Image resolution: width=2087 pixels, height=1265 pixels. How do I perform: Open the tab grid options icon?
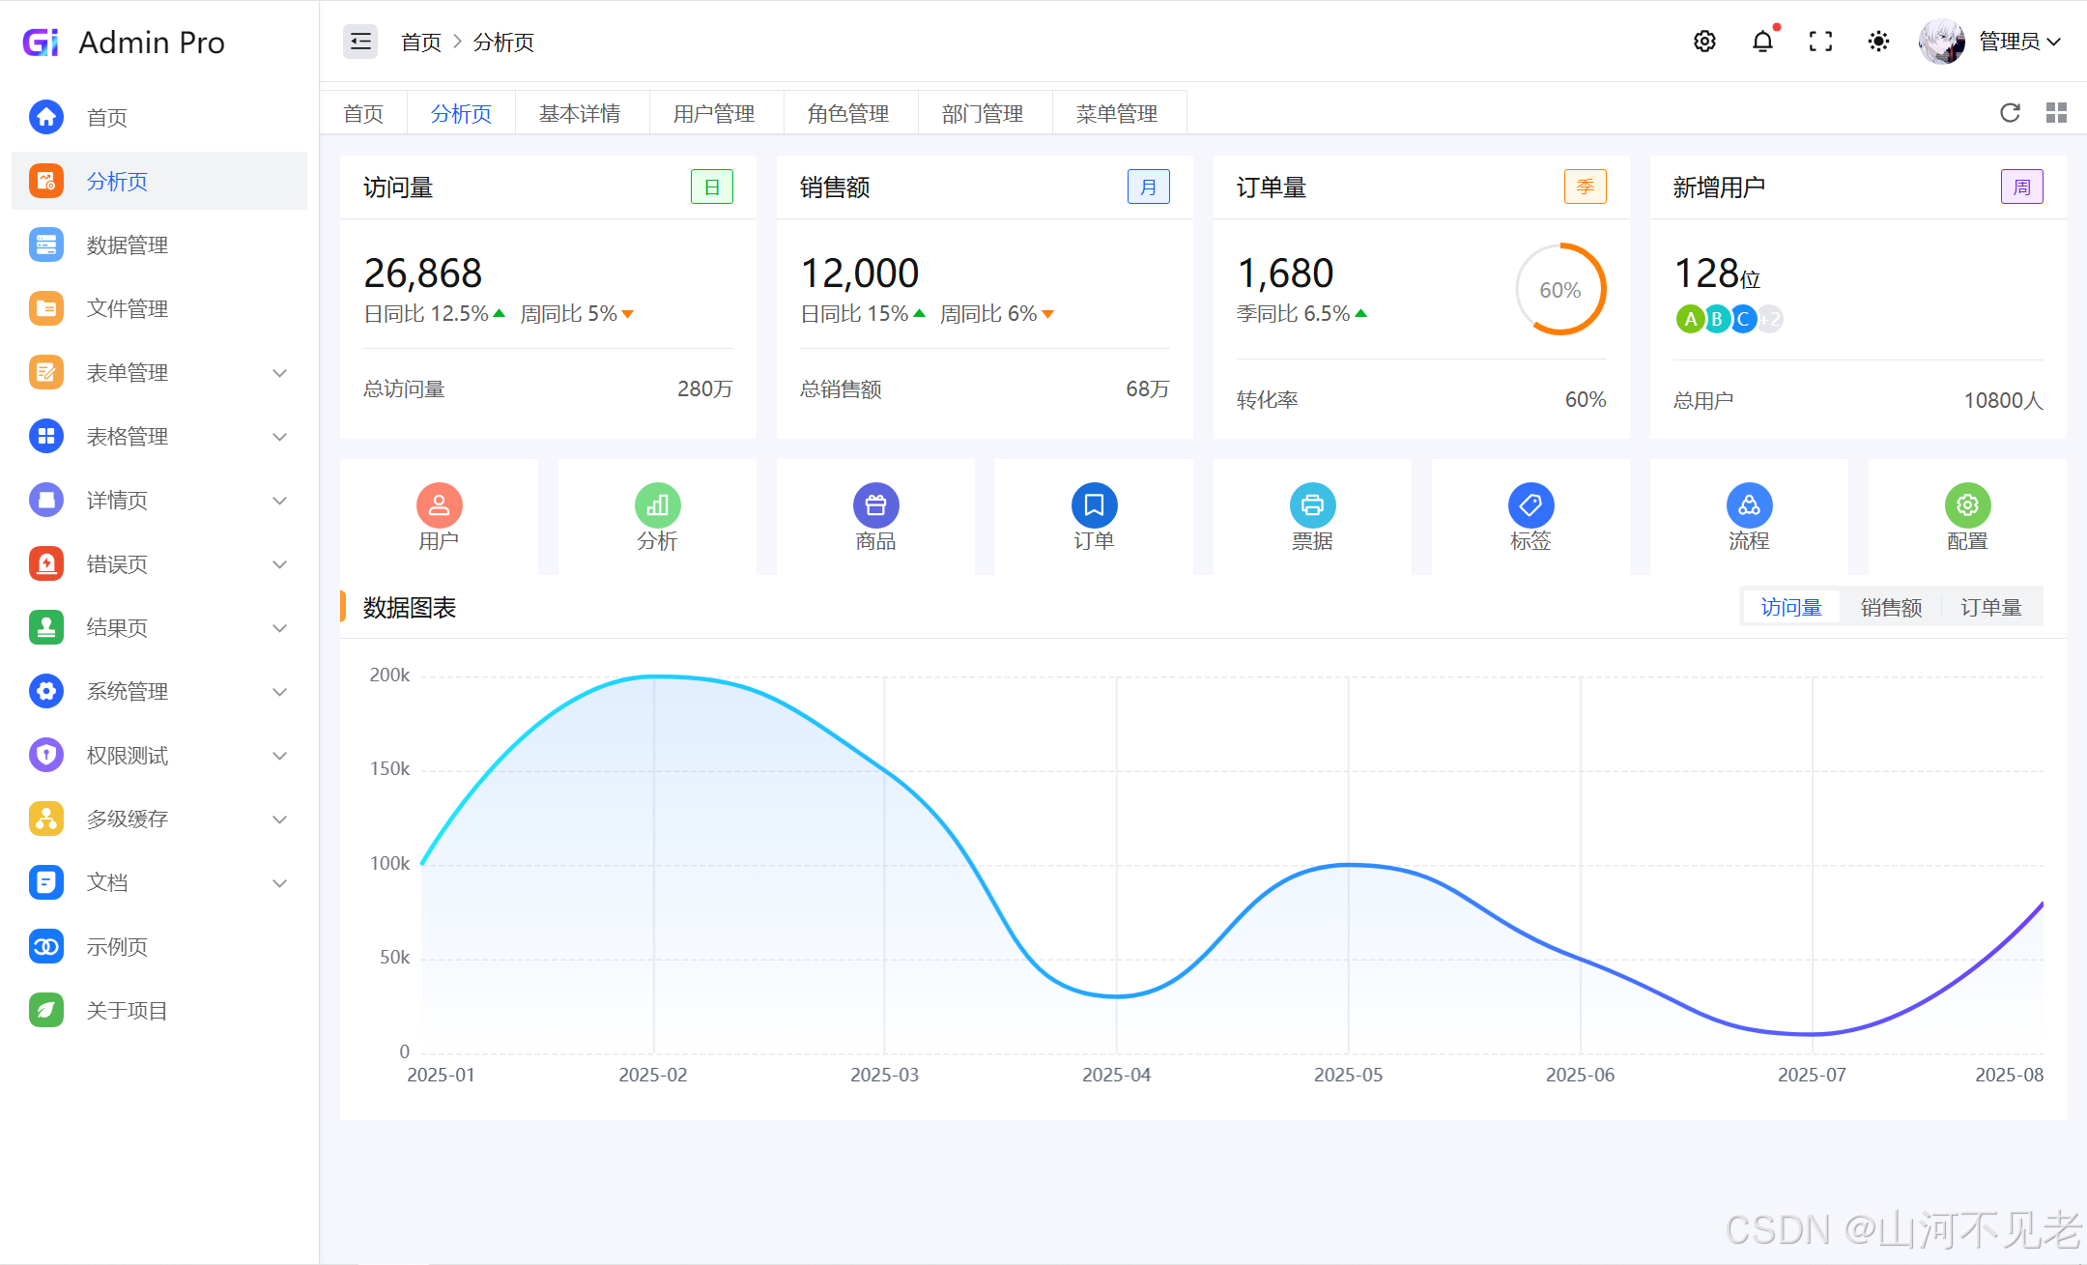click(2056, 113)
